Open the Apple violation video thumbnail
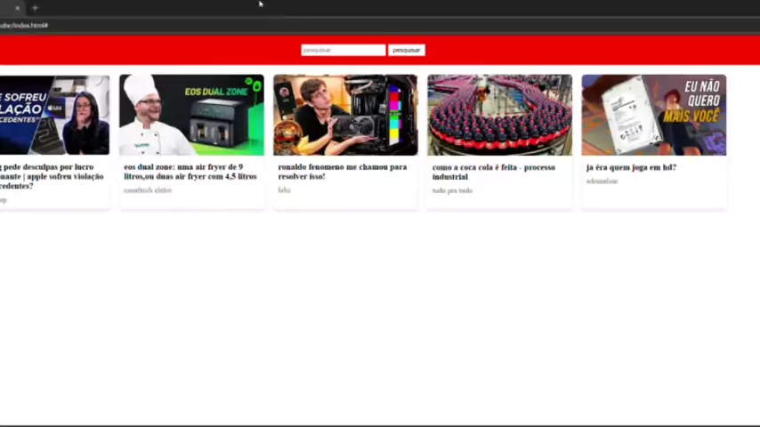 point(53,115)
